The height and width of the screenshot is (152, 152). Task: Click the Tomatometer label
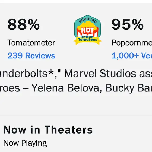(x=31, y=43)
